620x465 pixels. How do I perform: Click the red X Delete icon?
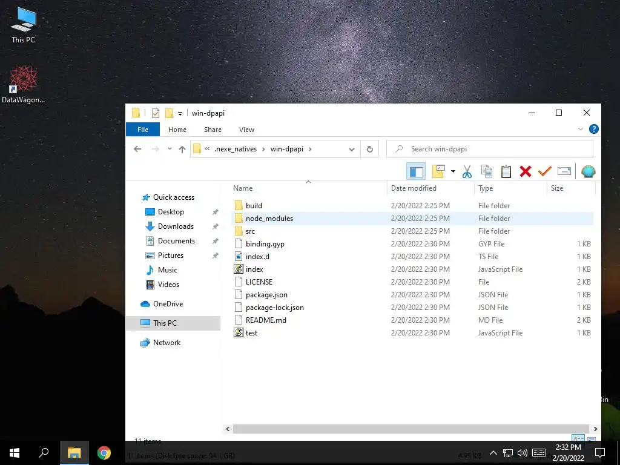(526, 171)
